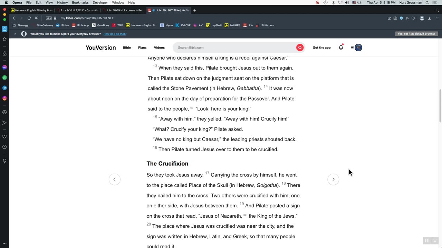The width and height of the screenshot is (442, 248).
Task: Open footnote icon after 'Jesus of Nazareth,'
Action: click(245, 215)
